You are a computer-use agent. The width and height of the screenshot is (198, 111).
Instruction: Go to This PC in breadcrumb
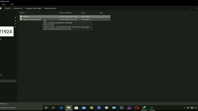(8, 8)
